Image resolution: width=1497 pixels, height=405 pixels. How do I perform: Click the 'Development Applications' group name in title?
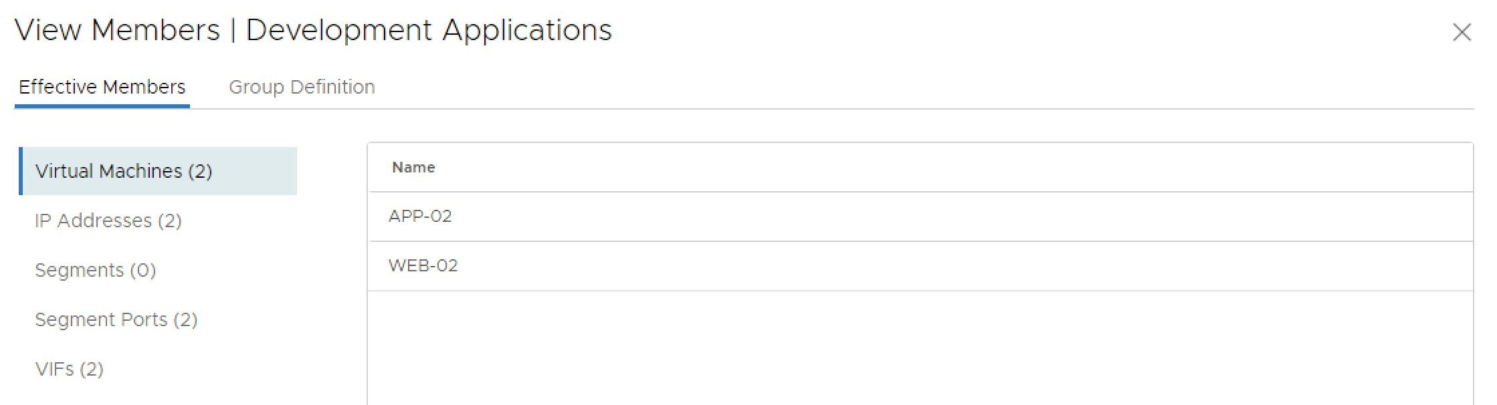click(429, 31)
